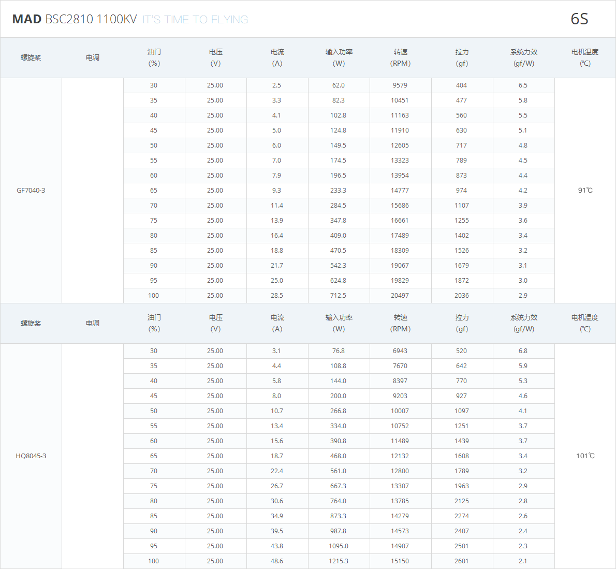Select the 91℃ motor temperature cell

[585, 190]
